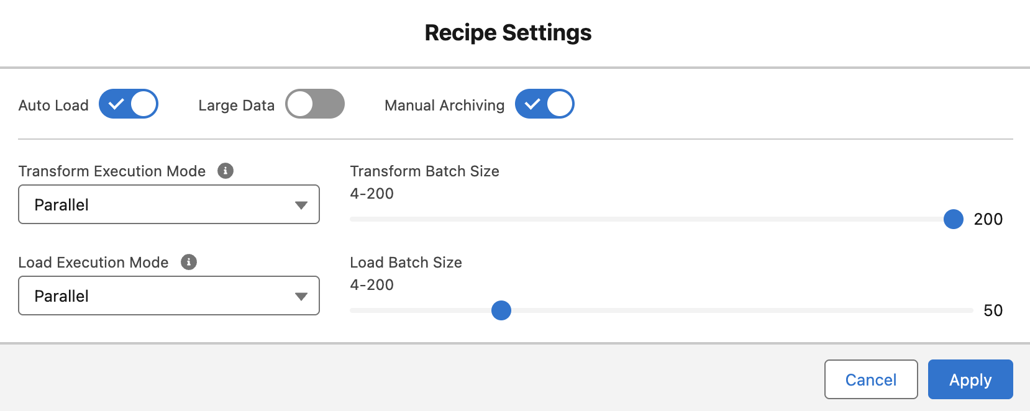The width and height of the screenshot is (1030, 411).
Task: Click the Load Execution Mode dropdown arrow
Action: coord(301,296)
